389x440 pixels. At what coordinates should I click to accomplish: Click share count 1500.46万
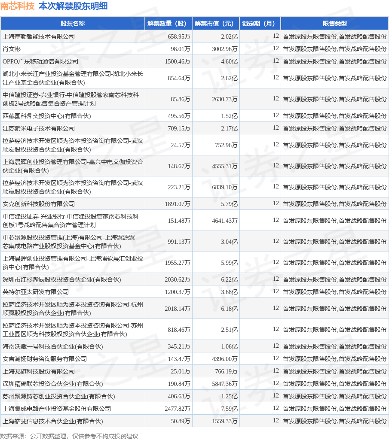(178, 61)
